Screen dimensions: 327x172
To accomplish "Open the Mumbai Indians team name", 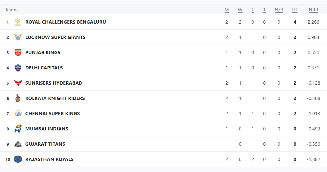I will 47,129.
